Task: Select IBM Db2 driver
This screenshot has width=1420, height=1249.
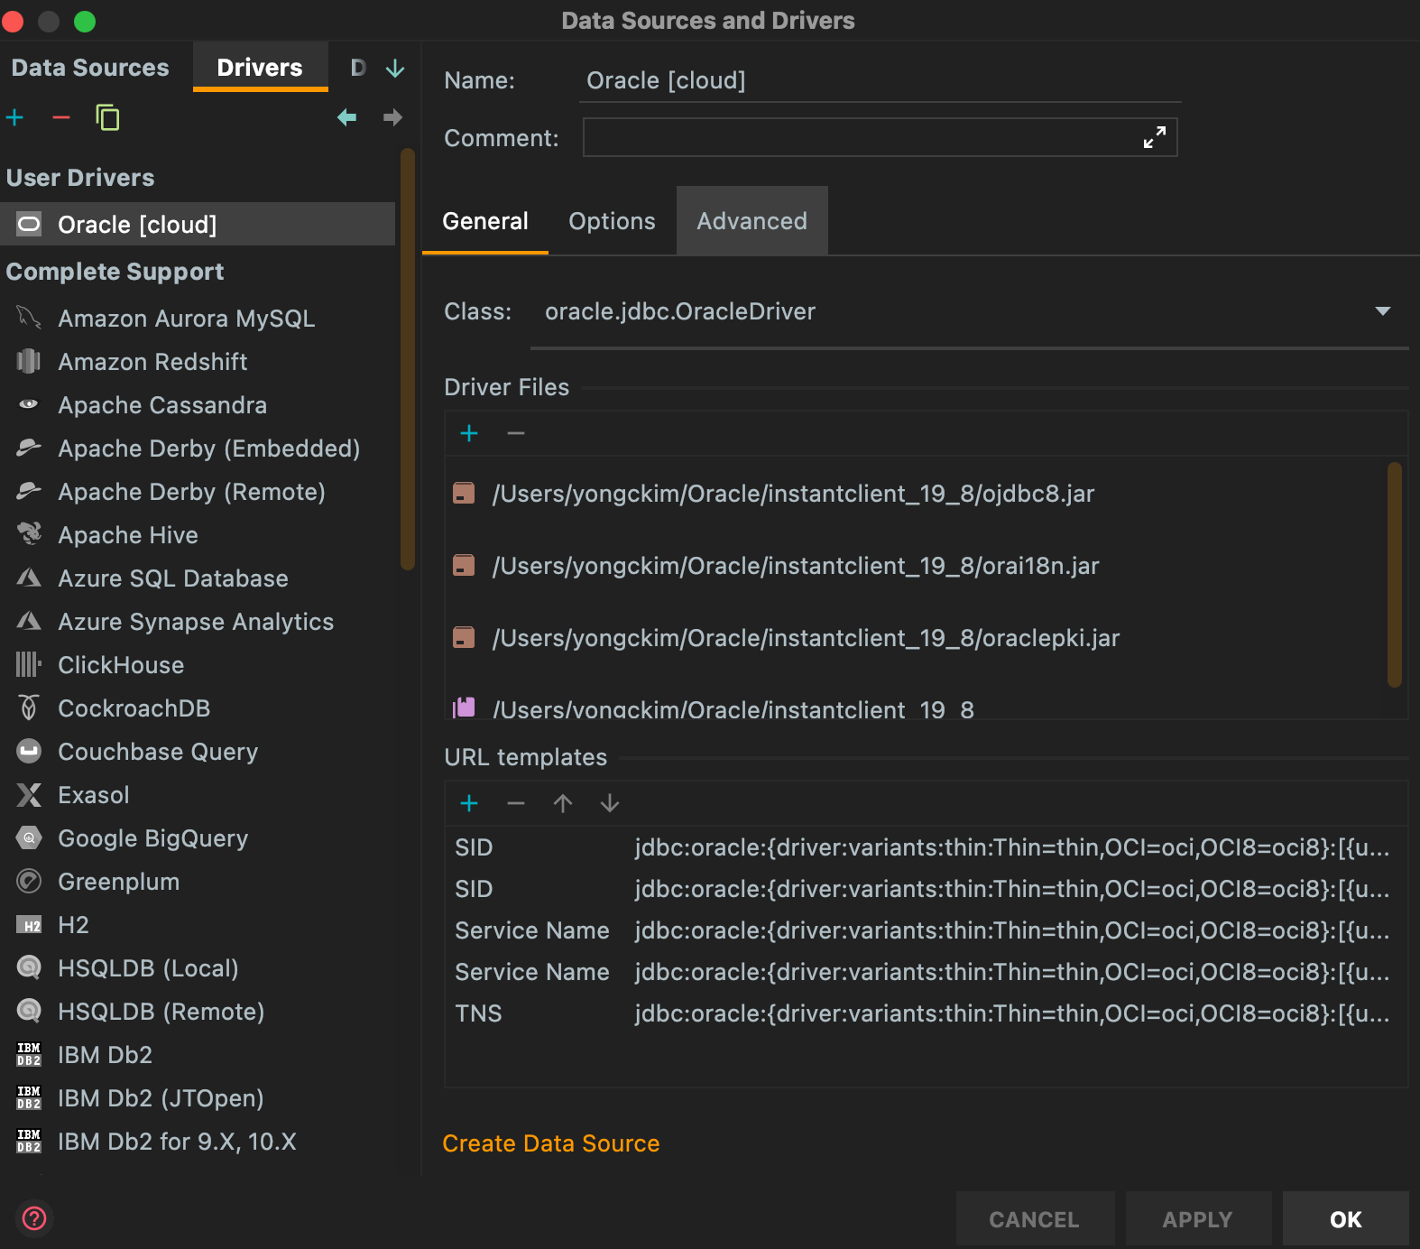Action: point(198,1054)
